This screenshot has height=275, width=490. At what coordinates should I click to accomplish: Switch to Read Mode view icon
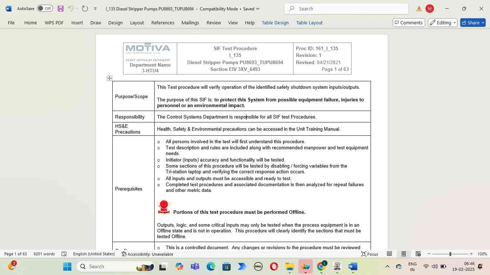coord(389,254)
